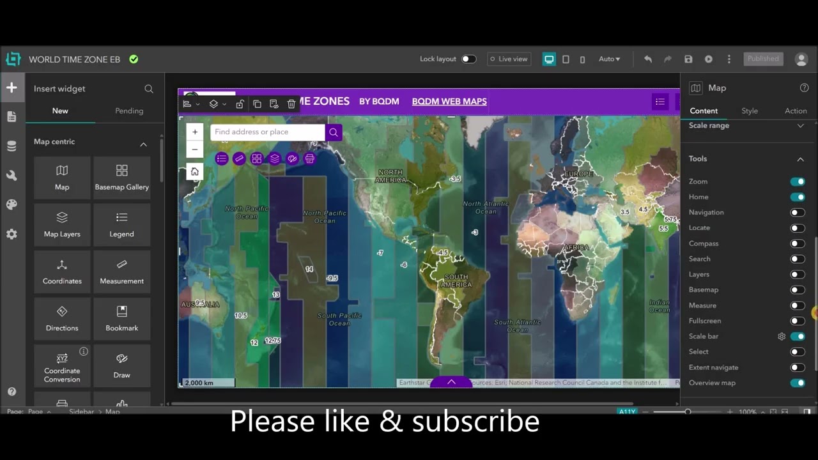Viewport: 818px width, 460px height.
Task: Add the Basemap Gallery widget
Action: [122, 178]
